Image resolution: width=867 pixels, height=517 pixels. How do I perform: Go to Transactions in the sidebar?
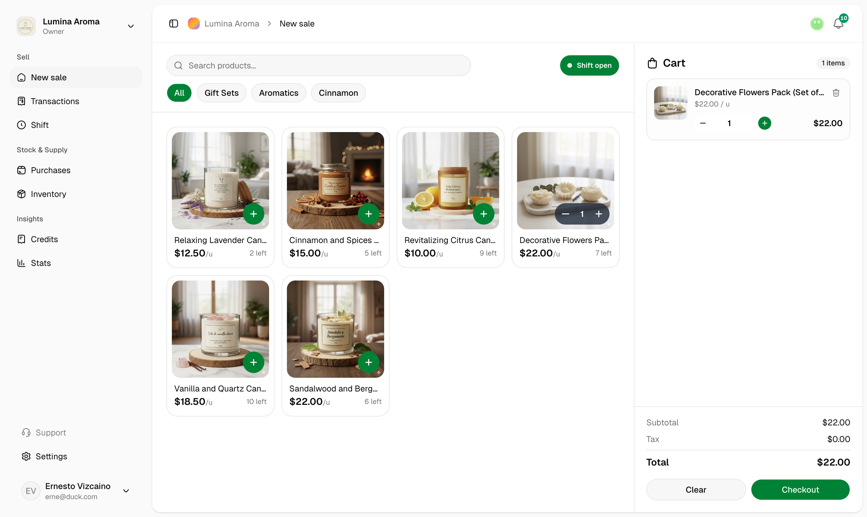(x=55, y=101)
